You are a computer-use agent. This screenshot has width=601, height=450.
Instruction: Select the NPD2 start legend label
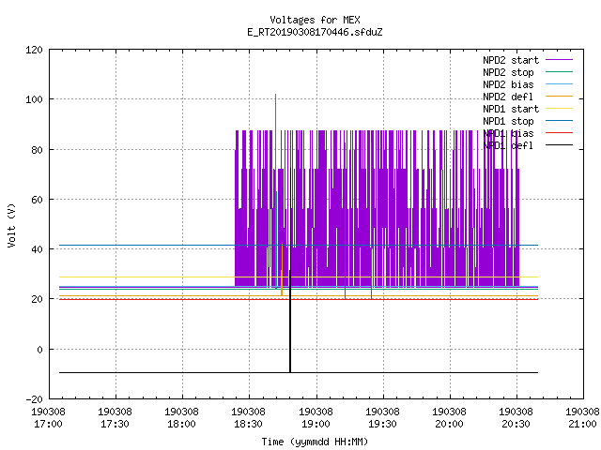click(x=511, y=60)
